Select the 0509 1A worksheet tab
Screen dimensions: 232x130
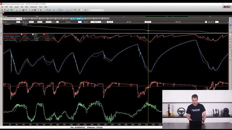click(76, 19)
